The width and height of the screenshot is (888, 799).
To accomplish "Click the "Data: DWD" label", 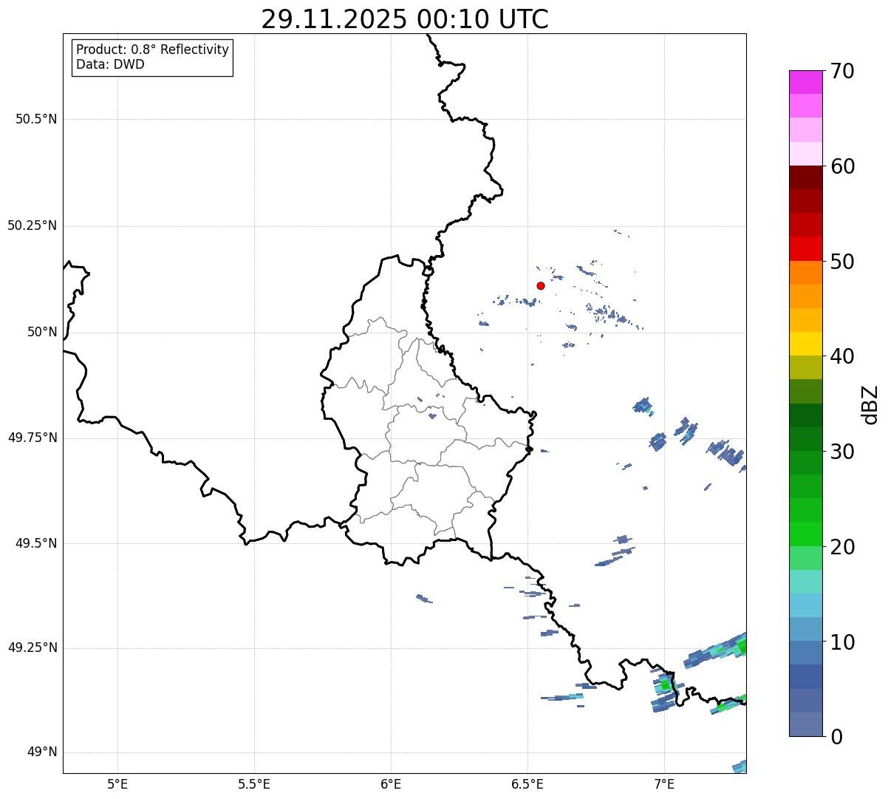I will point(110,64).
